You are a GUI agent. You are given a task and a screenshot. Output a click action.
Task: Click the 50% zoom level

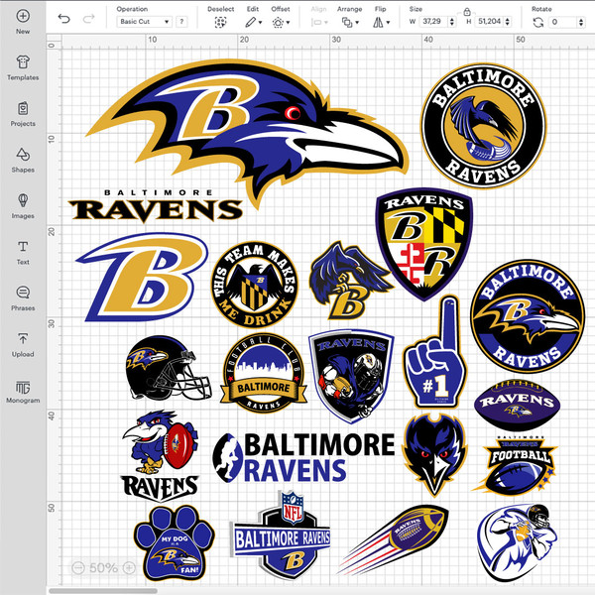(x=103, y=567)
